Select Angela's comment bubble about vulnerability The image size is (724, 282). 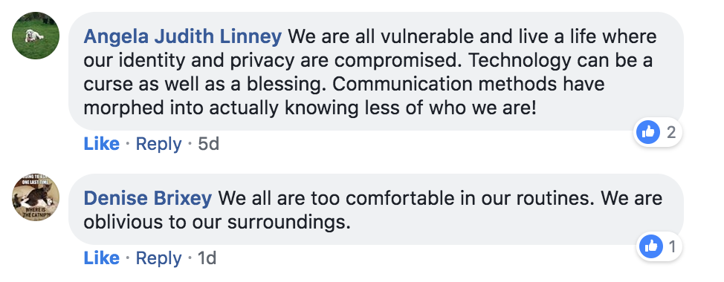pos(376,71)
